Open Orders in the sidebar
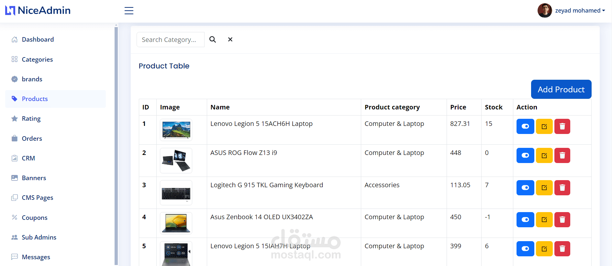Image resolution: width=612 pixels, height=266 pixels. [55, 138]
